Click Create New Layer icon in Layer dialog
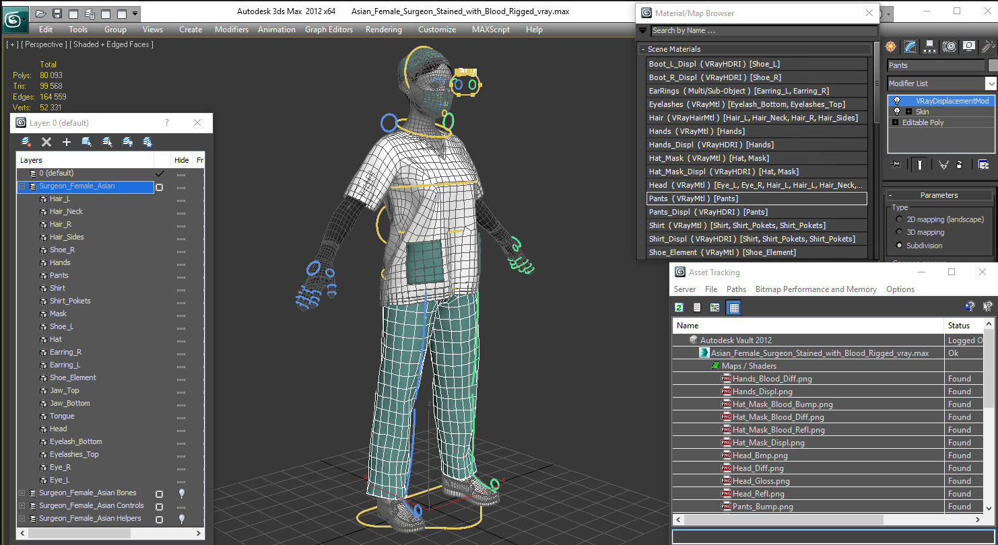Image resolution: width=998 pixels, height=545 pixels. (x=26, y=142)
